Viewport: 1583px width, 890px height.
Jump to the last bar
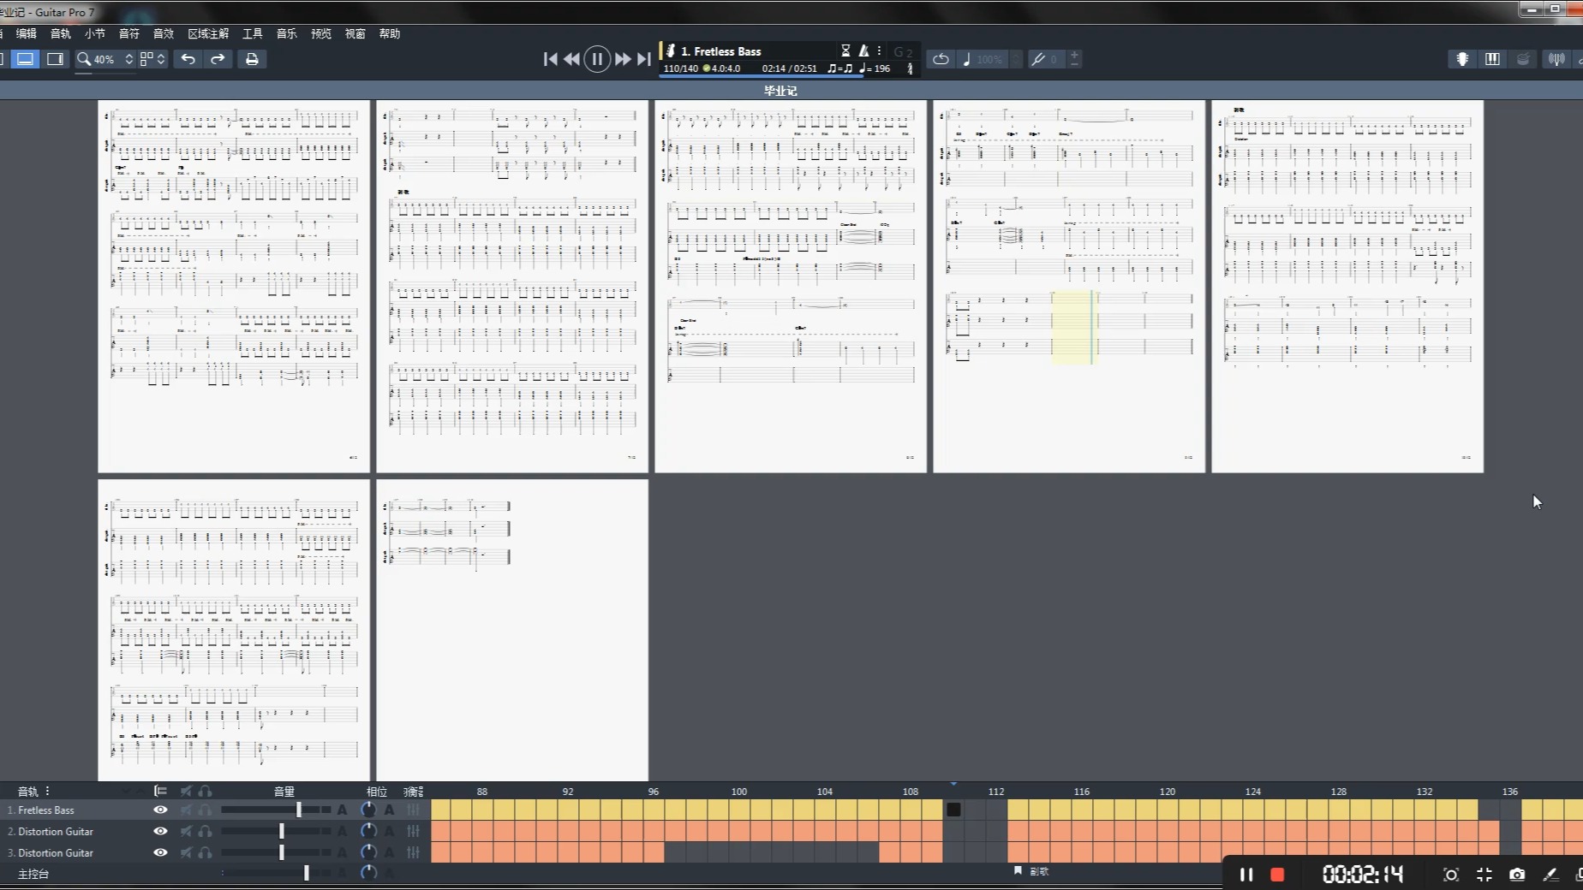pos(644,59)
